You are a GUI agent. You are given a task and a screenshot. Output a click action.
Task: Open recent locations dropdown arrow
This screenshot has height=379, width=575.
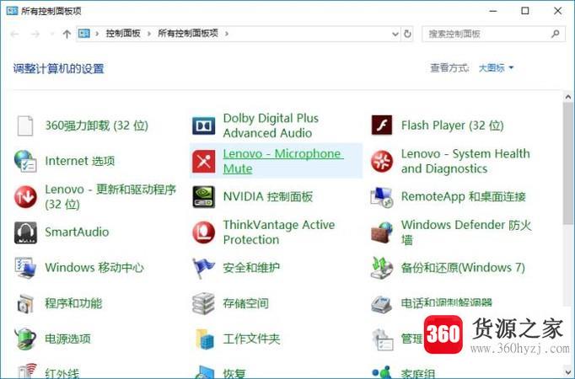click(x=51, y=34)
